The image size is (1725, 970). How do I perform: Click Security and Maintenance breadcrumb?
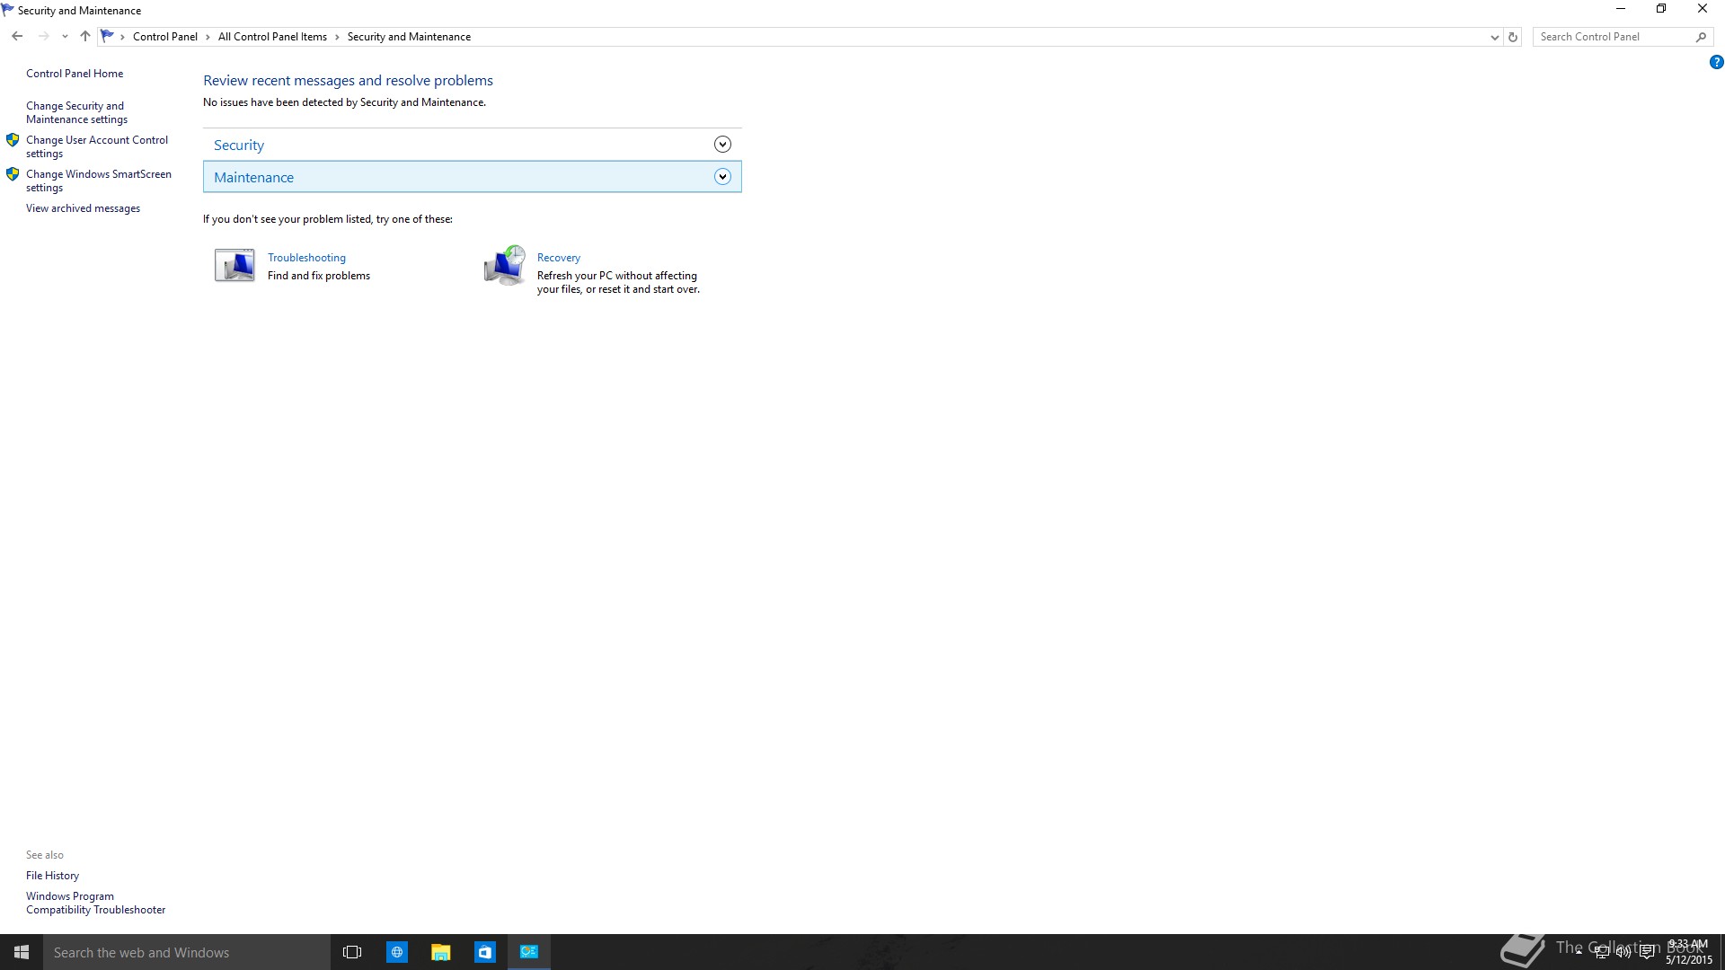tap(409, 37)
